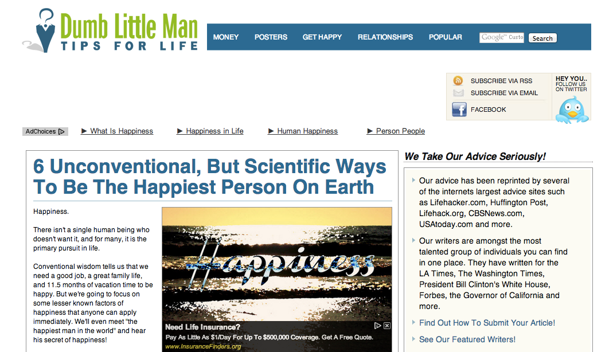Click the SUBSCRIBE VIA EMAIL link
613x352 pixels.
tap(504, 93)
